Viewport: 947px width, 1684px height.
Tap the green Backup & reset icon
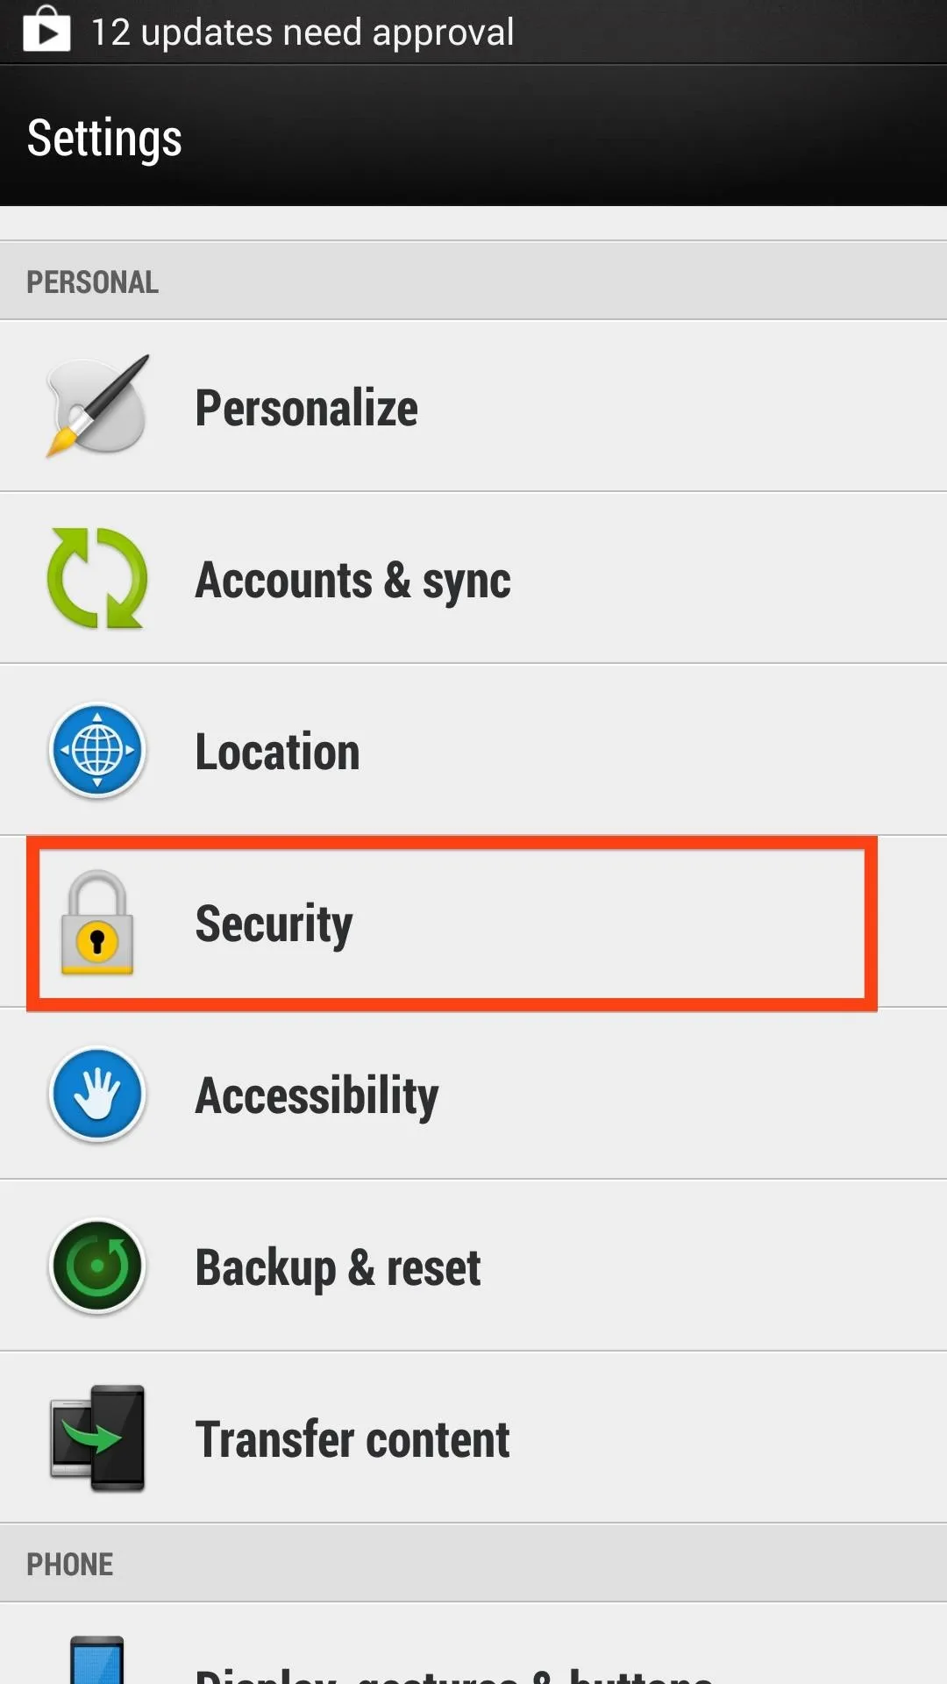97,1267
